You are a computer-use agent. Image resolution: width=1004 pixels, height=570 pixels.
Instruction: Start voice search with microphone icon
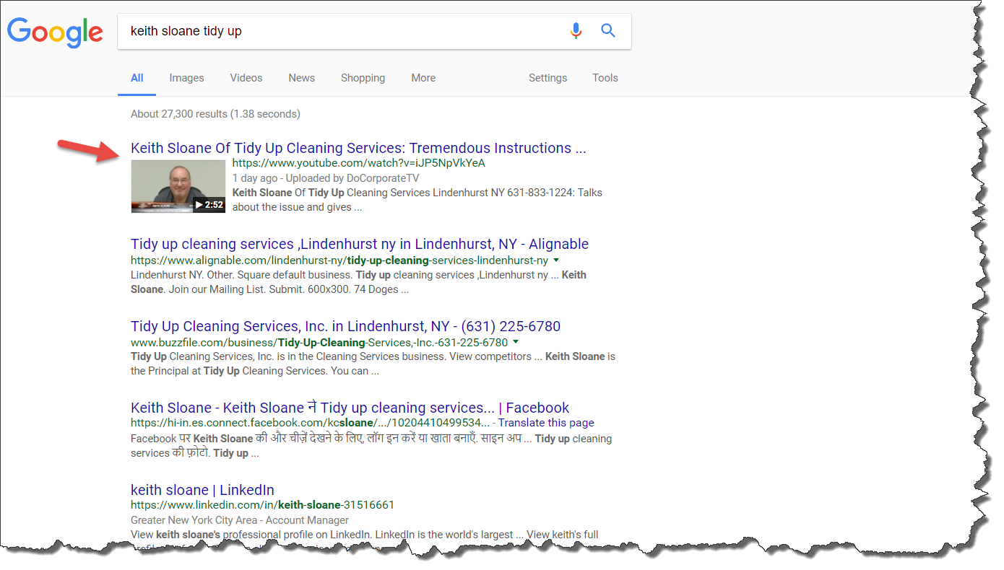click(x=576, y=31)
